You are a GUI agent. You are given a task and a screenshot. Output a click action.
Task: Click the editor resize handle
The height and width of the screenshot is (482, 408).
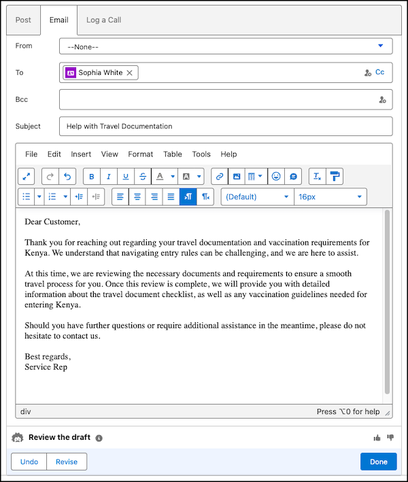pos(388,413)
